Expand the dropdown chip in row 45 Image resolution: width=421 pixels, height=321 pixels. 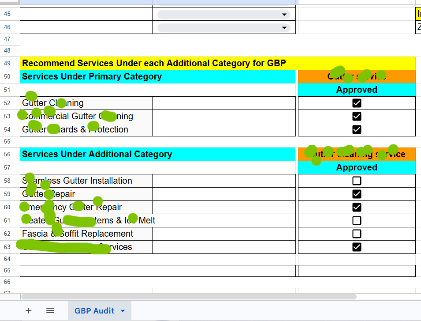pyautogui.click(x=283, y=15)
